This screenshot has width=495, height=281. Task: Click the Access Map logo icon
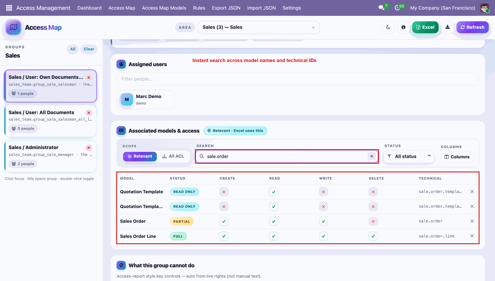[x=13, y=27]
